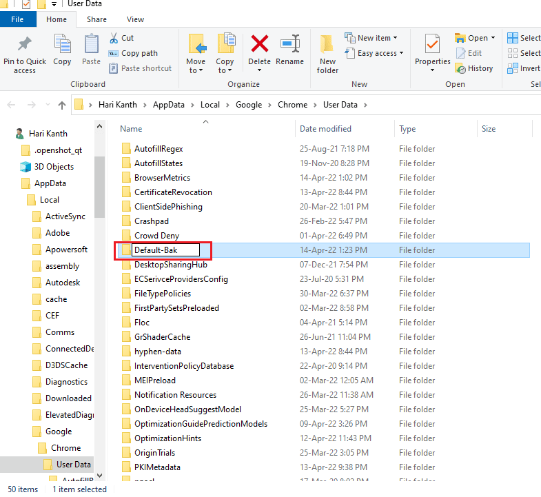Click Local in the address breadcrumb

tap(210, 105)
